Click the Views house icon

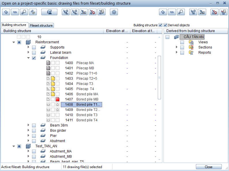pyautogui.click(x=191, y=42)
